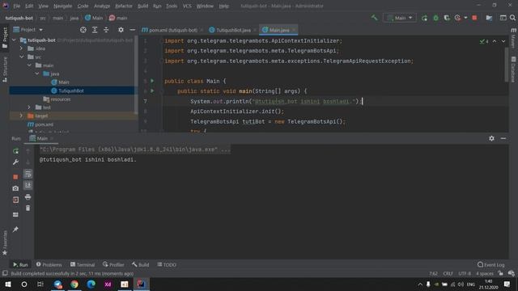Collapse the src folder
This screenshot has width=518, height=291.
22,57
